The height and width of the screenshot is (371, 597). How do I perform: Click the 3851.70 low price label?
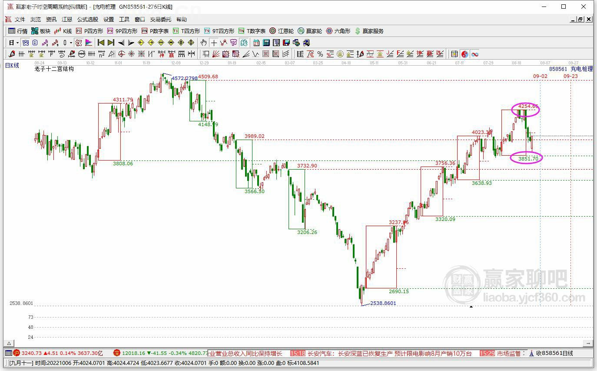(x=528, y=159)
